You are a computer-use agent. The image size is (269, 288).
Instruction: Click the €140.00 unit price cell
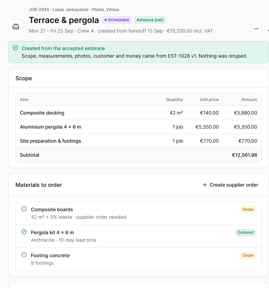click(209, 113)
